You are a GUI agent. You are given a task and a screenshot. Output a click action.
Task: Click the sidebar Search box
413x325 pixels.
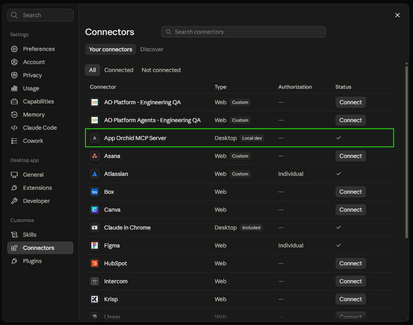click(x=40, y=15)
